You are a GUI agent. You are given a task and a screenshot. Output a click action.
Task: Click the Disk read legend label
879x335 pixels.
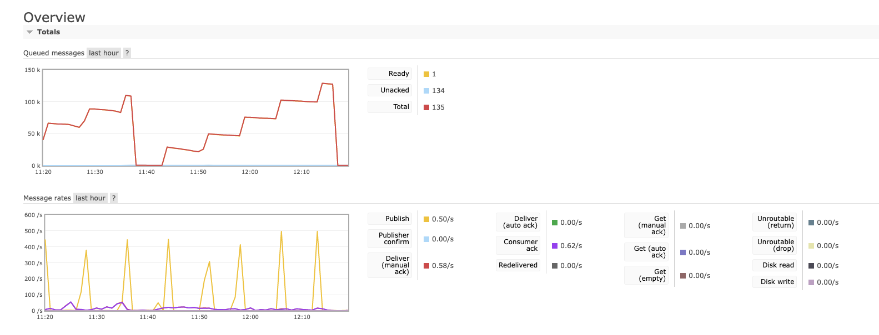(775, 265)
